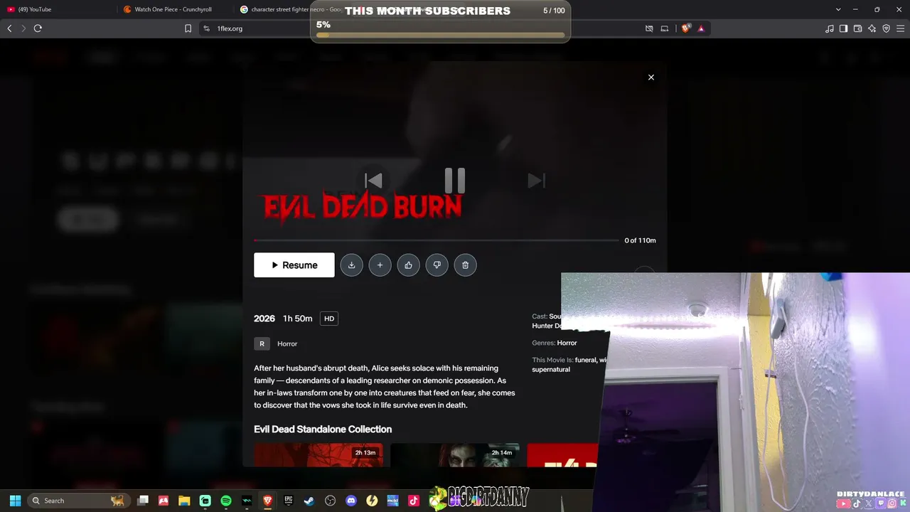Go forward to the next page
This screenshot has width=910, height=512.
point(23,28)
